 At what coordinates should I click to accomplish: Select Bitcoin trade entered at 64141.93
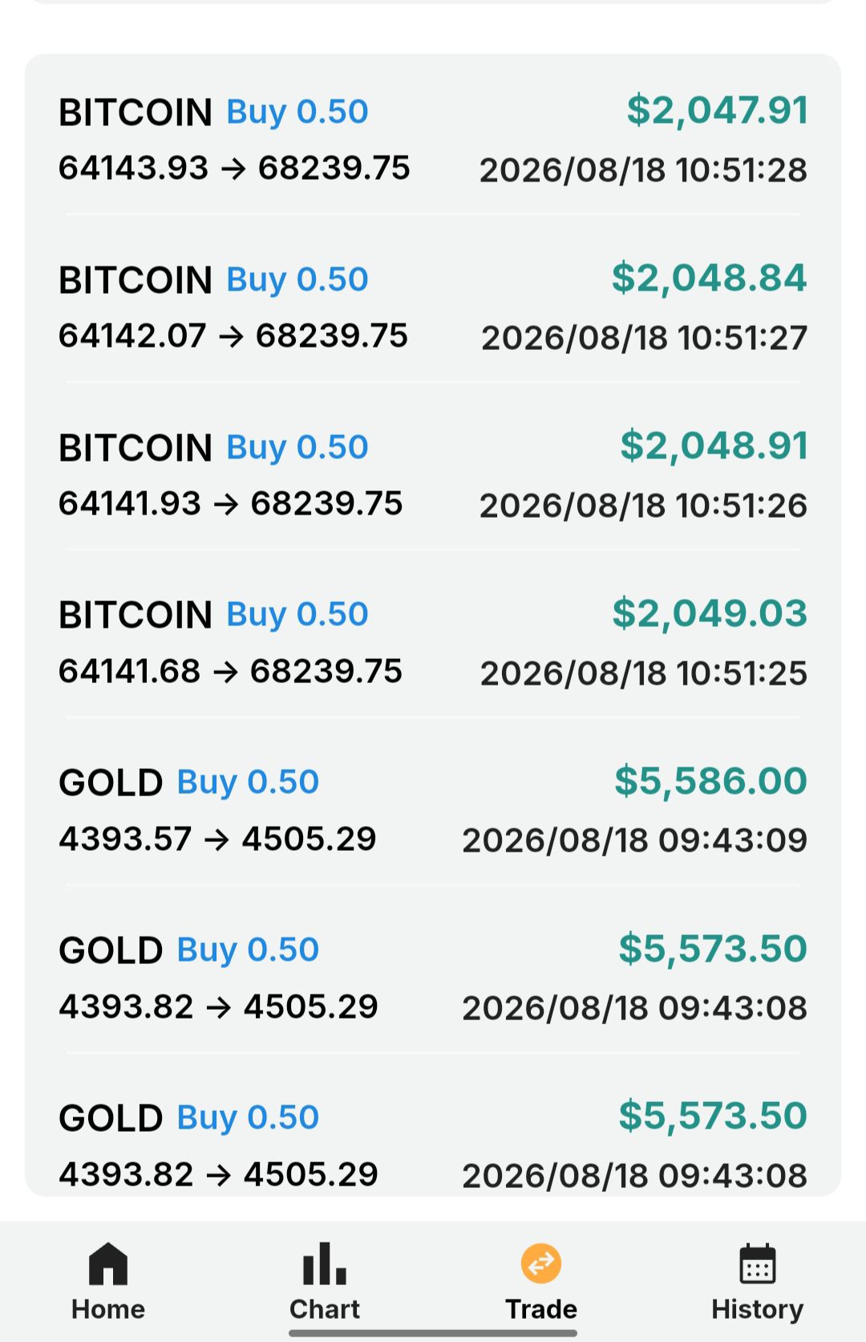(x=433, y=475)
